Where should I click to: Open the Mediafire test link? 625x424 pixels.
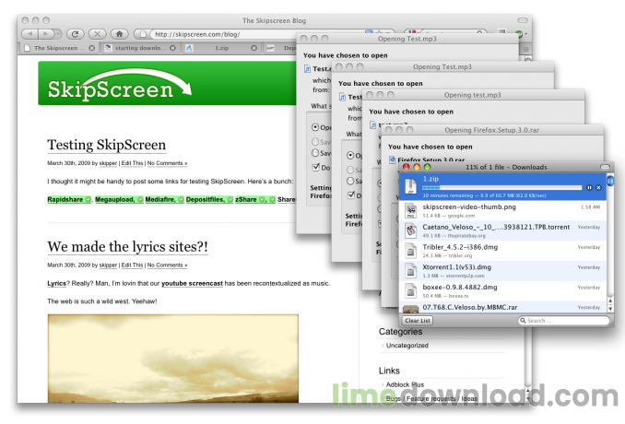point(160,199)
